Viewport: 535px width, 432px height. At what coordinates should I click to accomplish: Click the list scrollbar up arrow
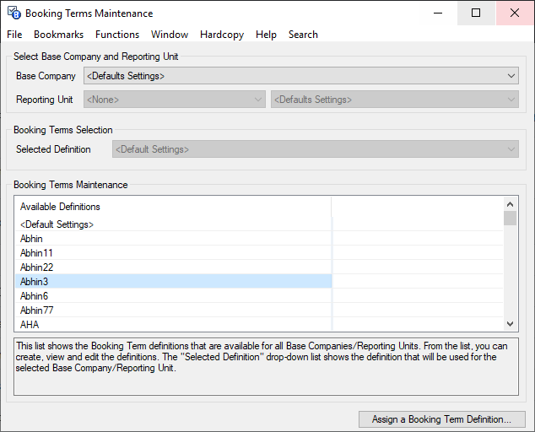coord(510,204)
